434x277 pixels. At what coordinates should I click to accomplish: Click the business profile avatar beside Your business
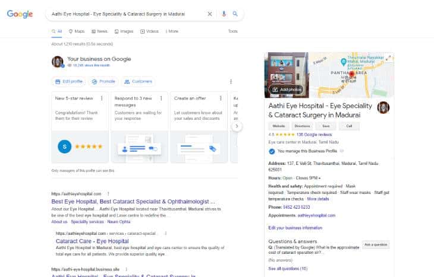coord(58,62)
